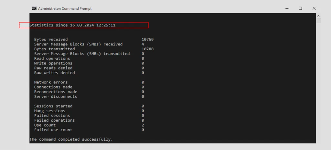The image size is (331, 150).
Task: Click 'The command completed successfully.' message
Action: [71, 139]
